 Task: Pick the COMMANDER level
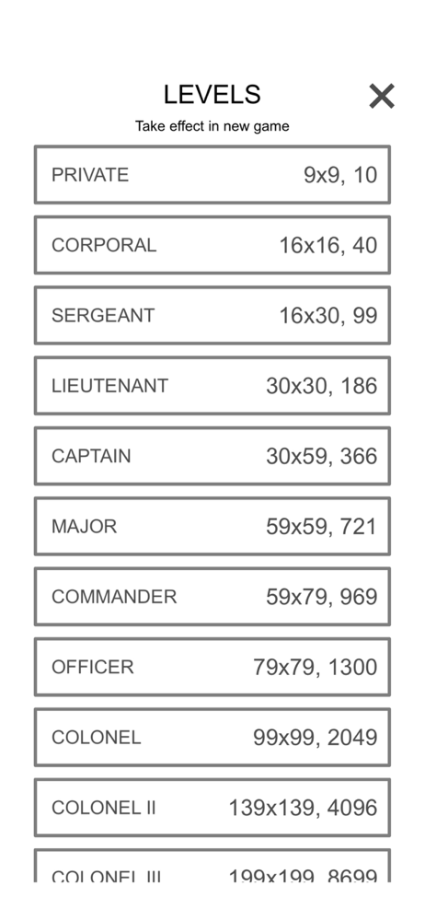212,597
